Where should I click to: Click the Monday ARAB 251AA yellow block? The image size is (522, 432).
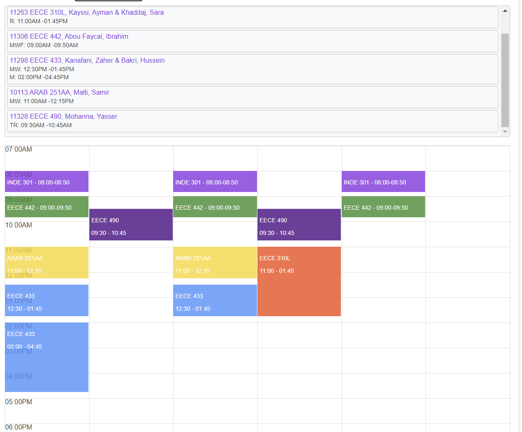47,262
